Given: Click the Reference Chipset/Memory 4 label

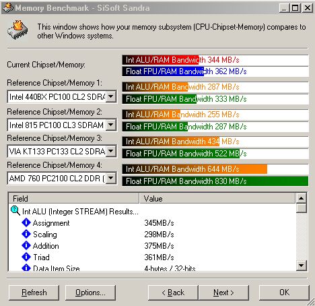Looking at the screenshot, I should (55, 165).
